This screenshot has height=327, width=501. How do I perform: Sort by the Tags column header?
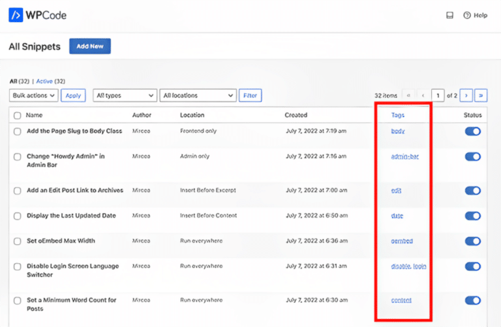coord(397,115)
